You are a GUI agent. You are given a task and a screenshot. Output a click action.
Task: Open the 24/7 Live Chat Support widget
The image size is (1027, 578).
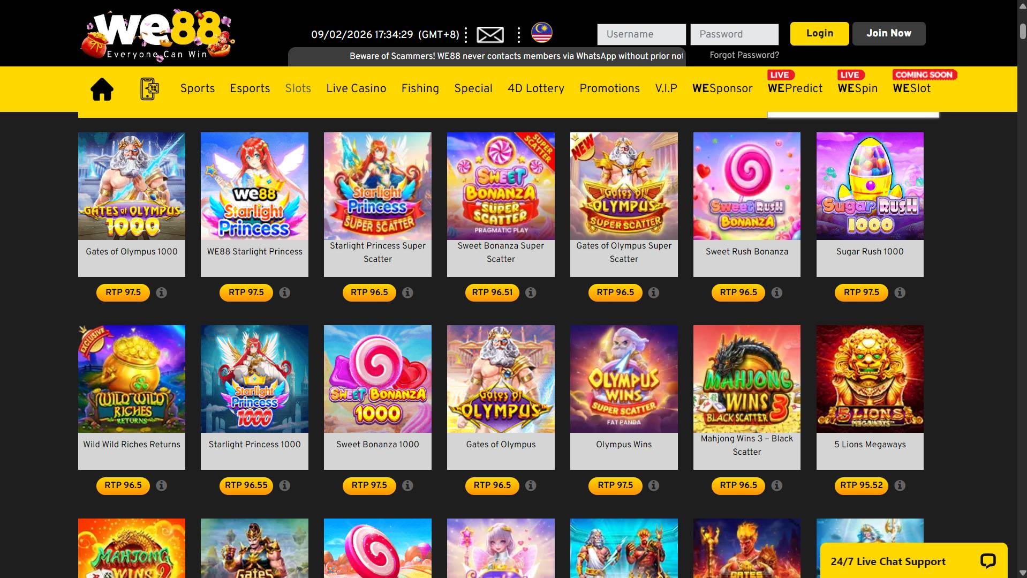(x=913, y=561)
